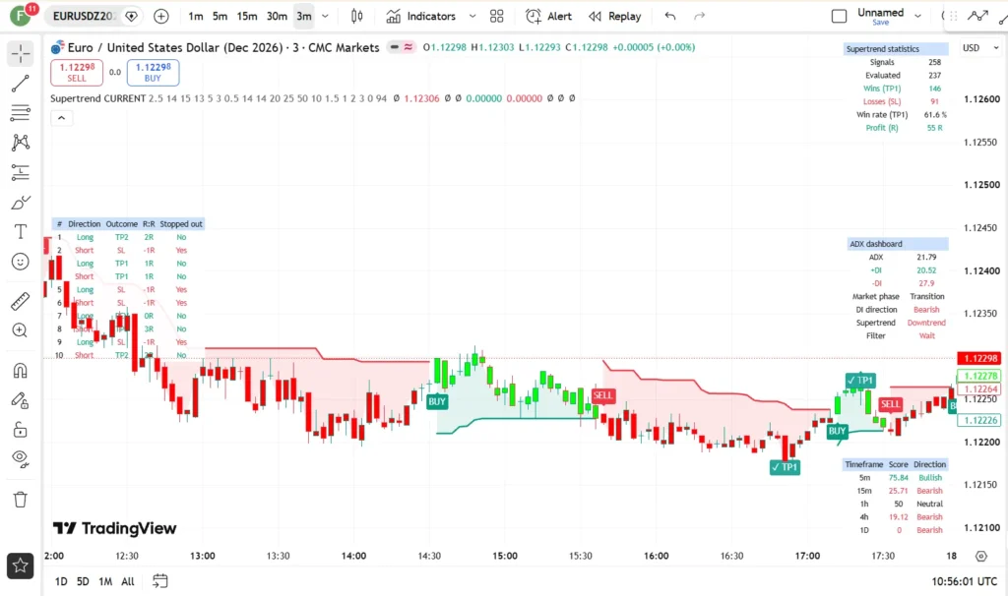
Task: Open the Indicators dialog
Action: point(421,17)
